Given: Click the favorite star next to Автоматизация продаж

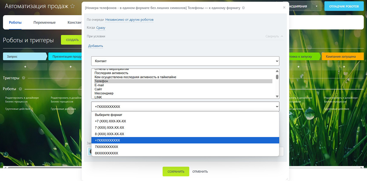Looking at the screenshot, I should (73, 6).
